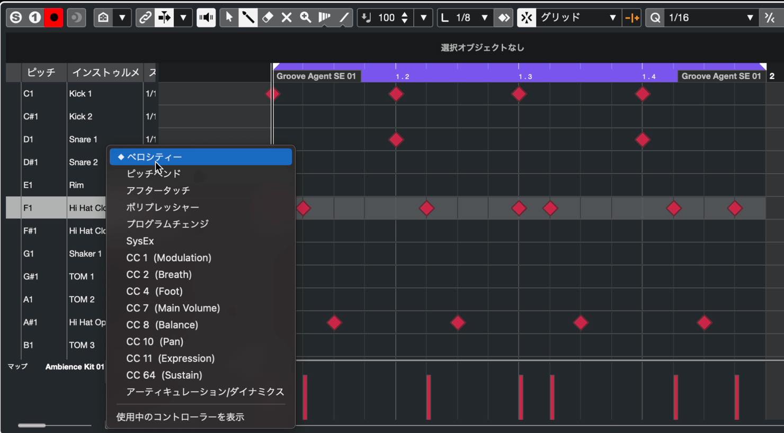This screenshot has height=433, width=784.
Task: Click the left Groove Agent SE 01 label
Action: click(316, 76)
